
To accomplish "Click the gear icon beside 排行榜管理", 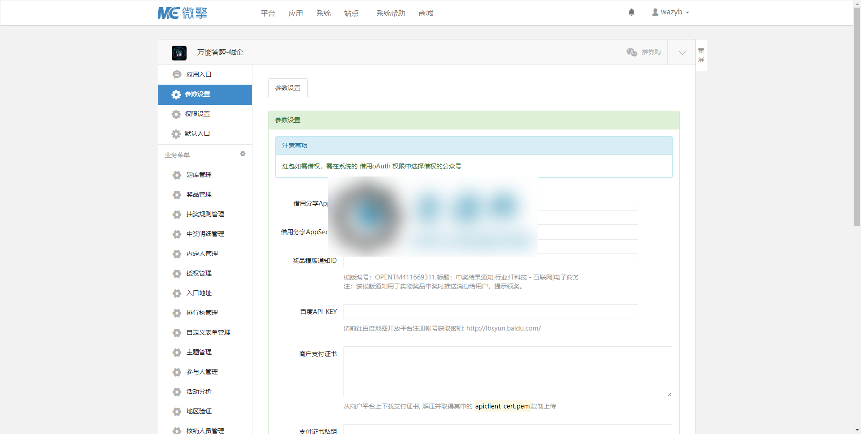I will 177,313.
